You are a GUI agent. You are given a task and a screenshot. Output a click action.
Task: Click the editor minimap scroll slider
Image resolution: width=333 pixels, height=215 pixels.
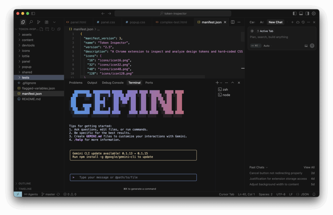[x=243, y=36]
